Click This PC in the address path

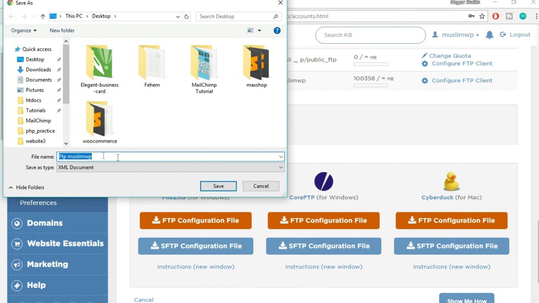click(74, 16)
